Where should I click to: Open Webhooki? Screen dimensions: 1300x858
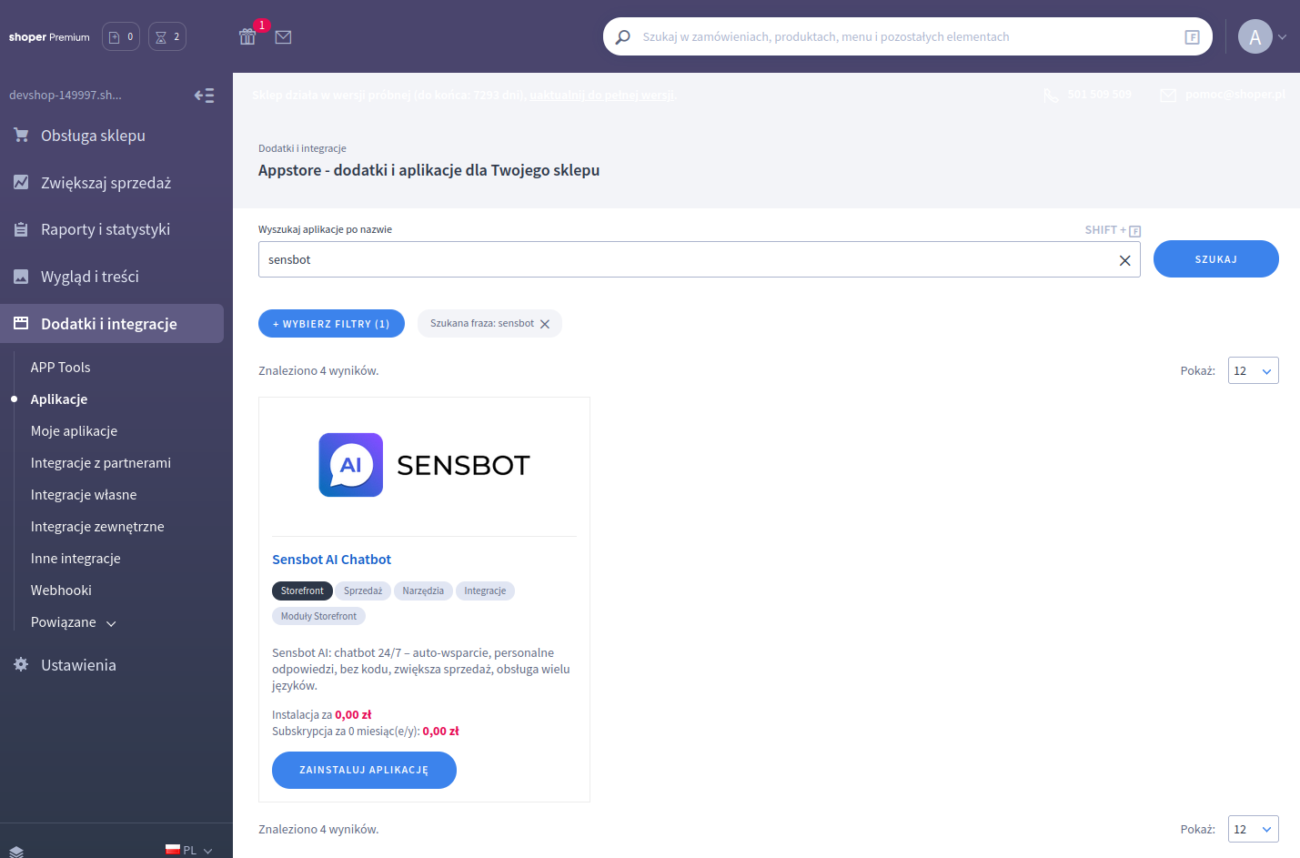click(61, 591)
